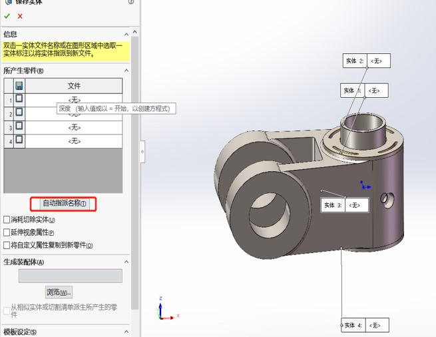Click the save-all floppy disk column header icon
The height and width of the screenshot is (337, 436).
click(19, 86)
